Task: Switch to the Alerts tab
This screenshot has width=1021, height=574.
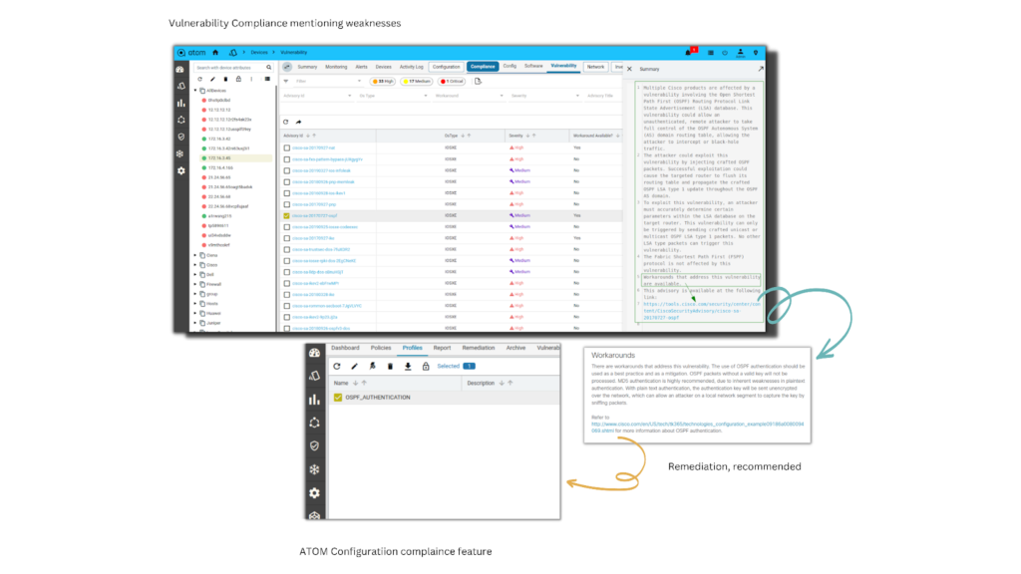Action: [x=361, y=67]
